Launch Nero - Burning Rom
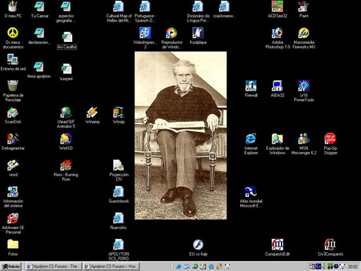Screen dimensions: 361x271 pos(66,165)
